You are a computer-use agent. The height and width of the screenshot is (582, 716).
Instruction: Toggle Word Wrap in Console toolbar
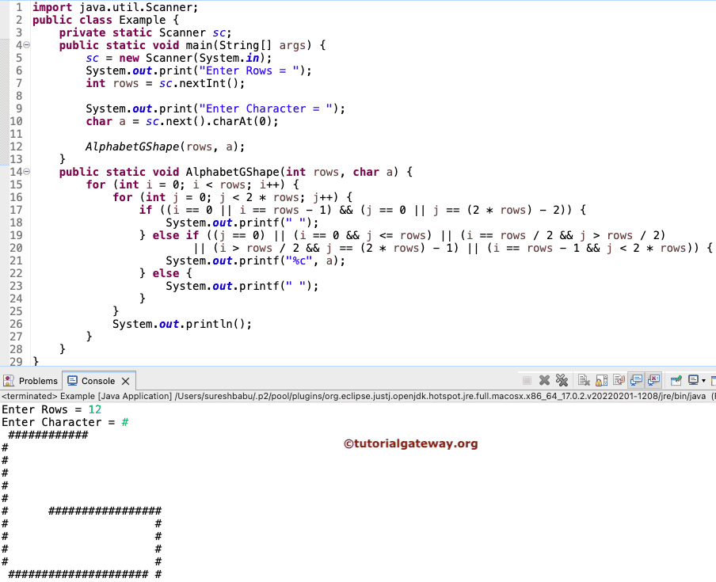(x=619, y=380)
